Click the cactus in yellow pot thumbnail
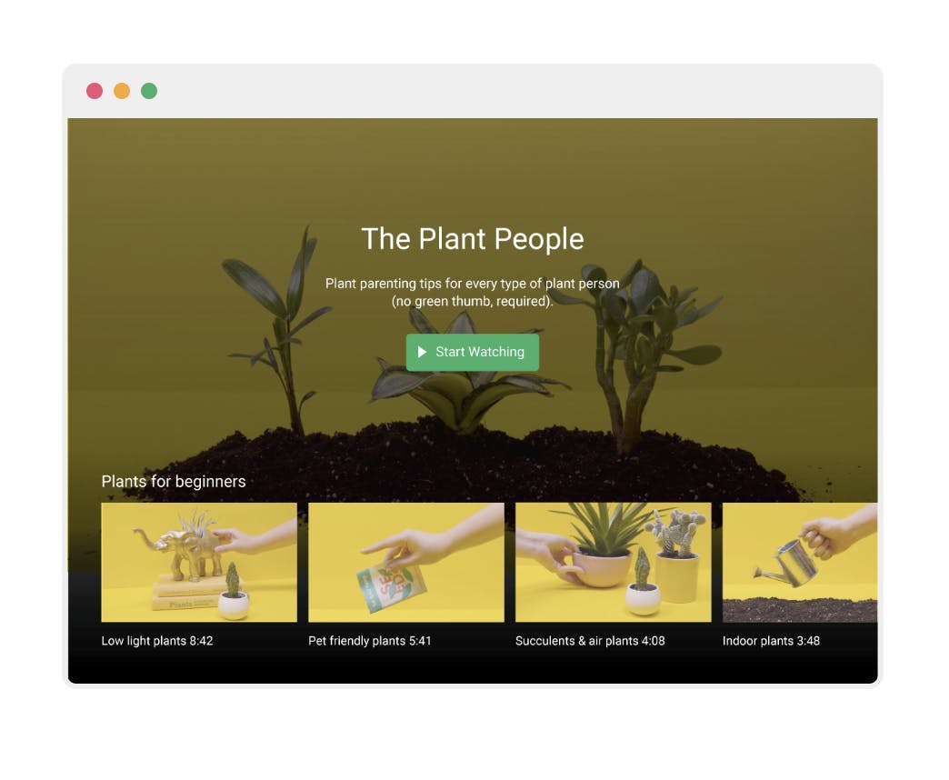The height and width of the screenshot is (780, 949). (676, 556)
